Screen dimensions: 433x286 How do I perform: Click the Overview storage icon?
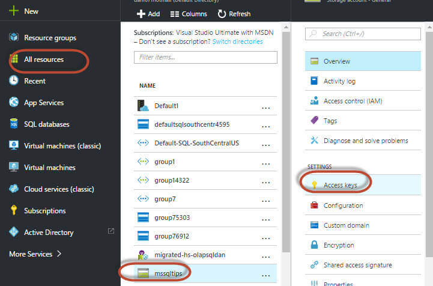(x=314, y=61)
